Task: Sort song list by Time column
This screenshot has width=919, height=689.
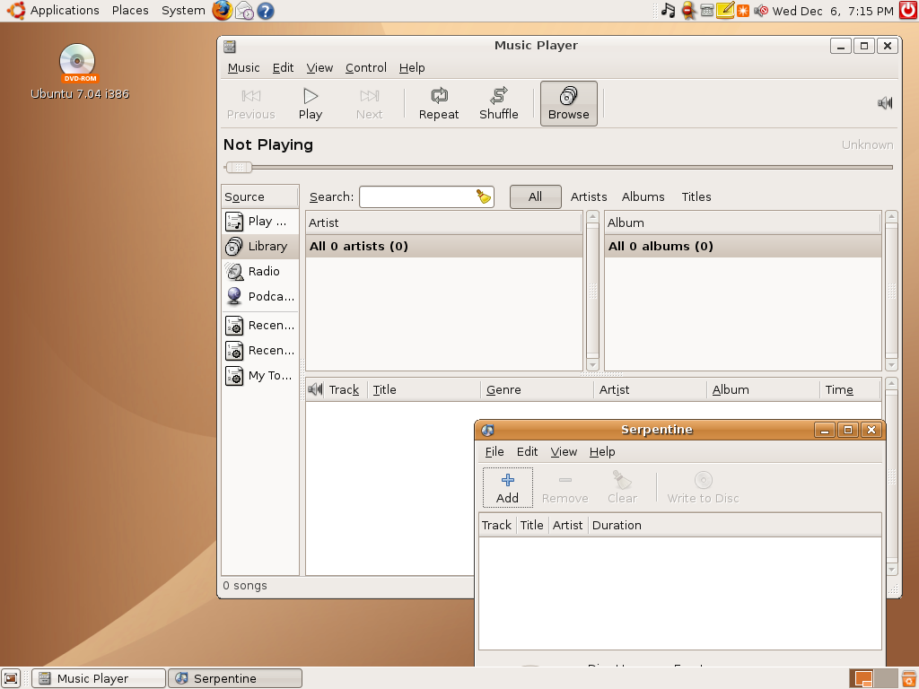Action: (850, 389)
